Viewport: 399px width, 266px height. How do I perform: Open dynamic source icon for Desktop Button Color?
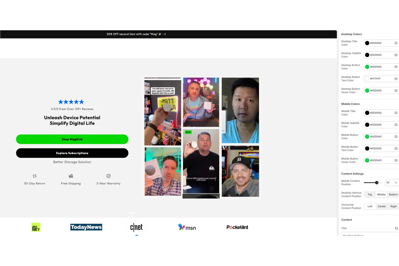[x=396, y=67]
